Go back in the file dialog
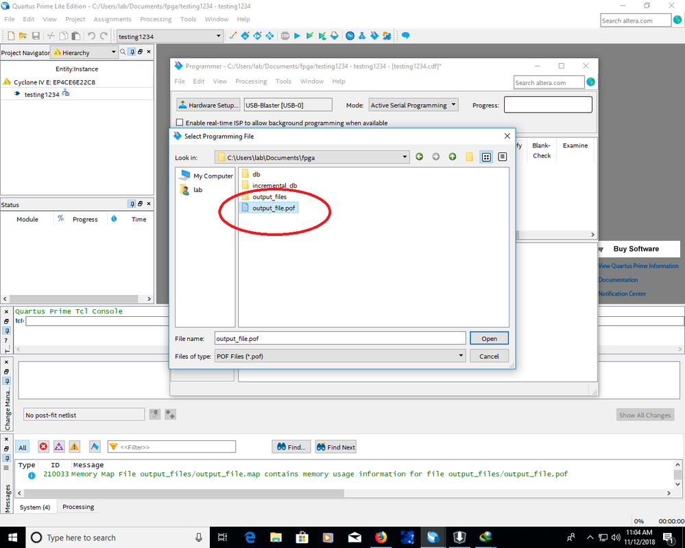The height and width of the screenshot is (548, 685). (x=420, y=157)
